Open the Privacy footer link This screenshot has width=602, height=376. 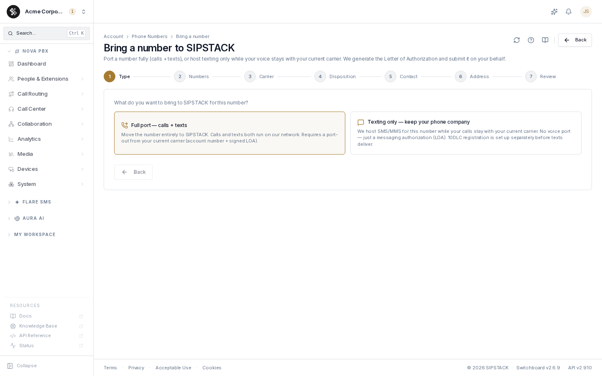pyautogui.click(x=136, y=368)
